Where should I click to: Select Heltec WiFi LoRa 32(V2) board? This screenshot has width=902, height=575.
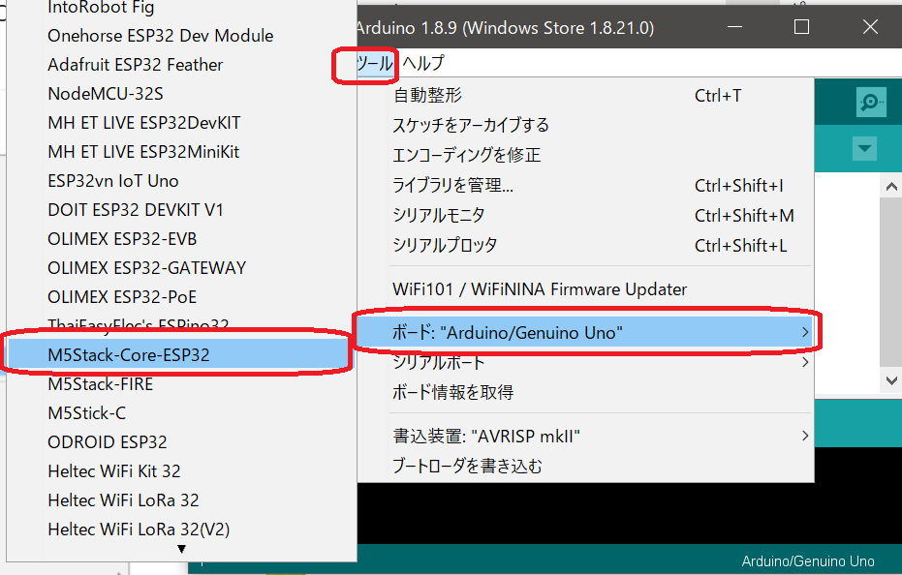tap(181, 530)
